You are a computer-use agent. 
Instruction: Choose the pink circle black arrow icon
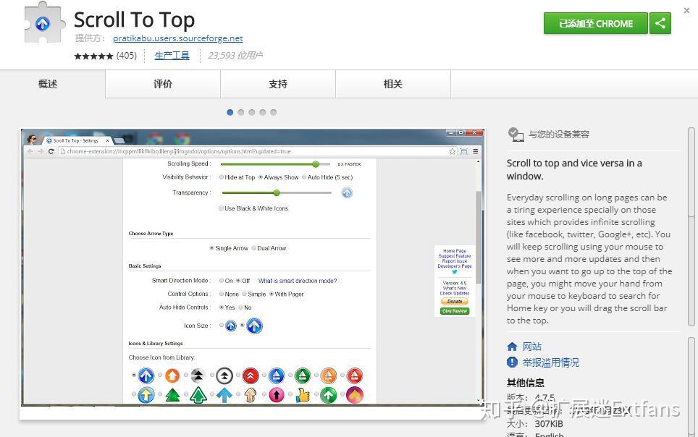coord(277,395)
